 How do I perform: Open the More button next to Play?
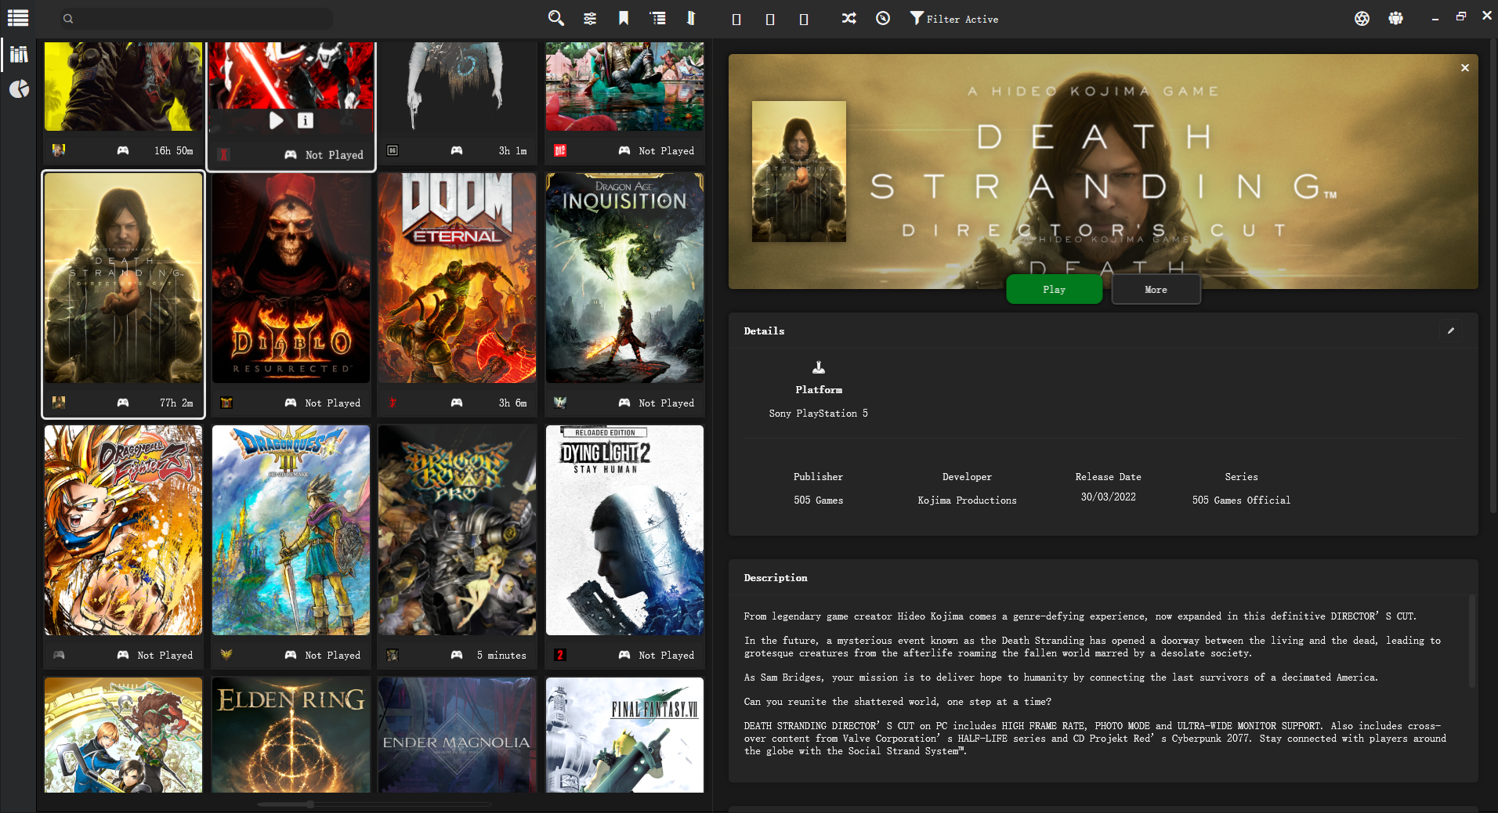1156,290
